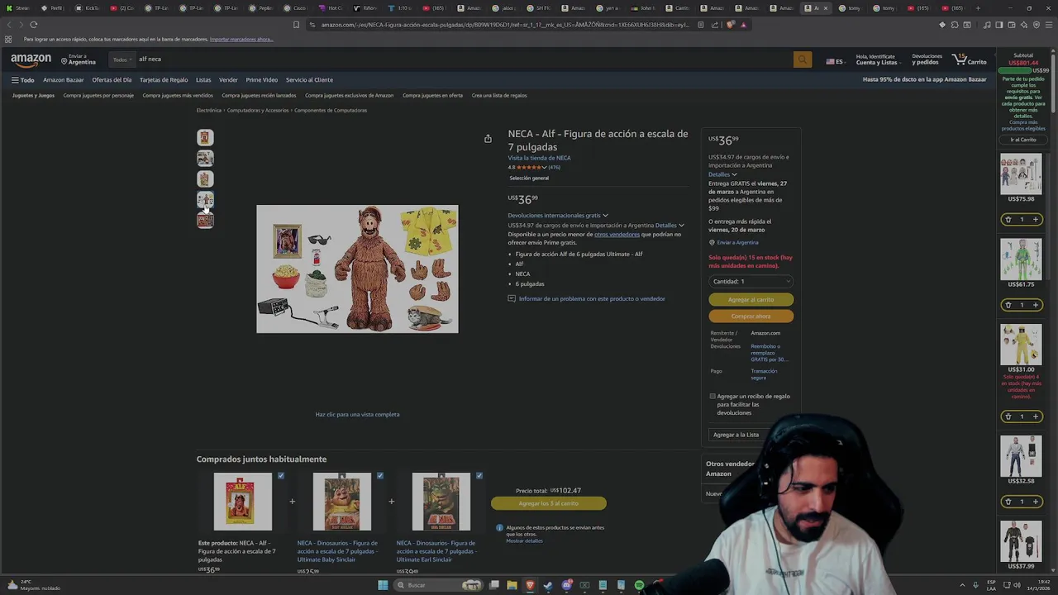Uncheck the Alf product bundle checkbox

tap(281, 476)
